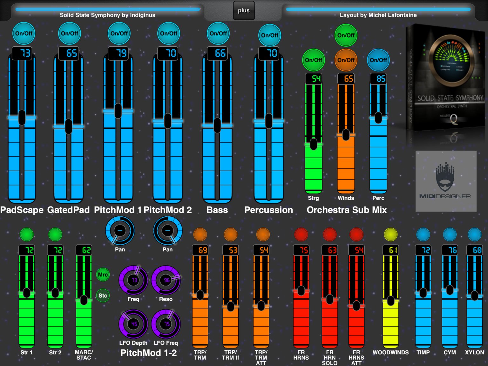This screenshot has width=488, height=366.
Task: Click yellow light above WOODWINDS
Action: tap(391, 234)
